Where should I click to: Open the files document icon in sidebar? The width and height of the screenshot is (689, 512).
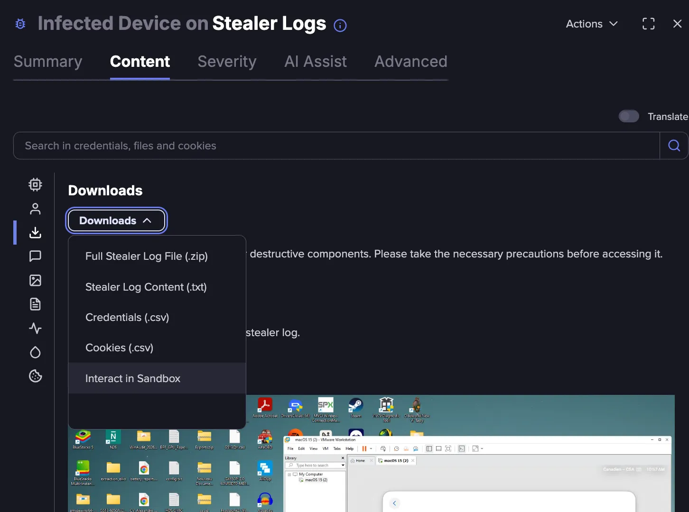tap(35, 304)
